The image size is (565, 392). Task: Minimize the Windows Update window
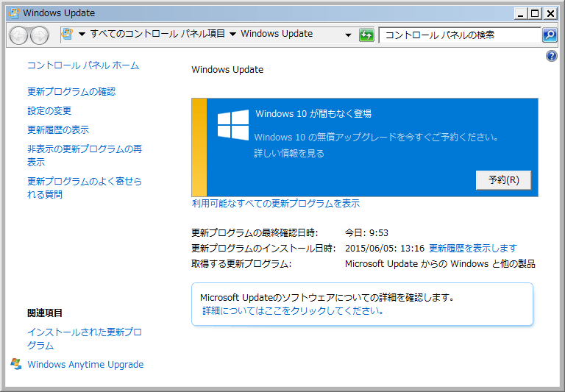520,14
